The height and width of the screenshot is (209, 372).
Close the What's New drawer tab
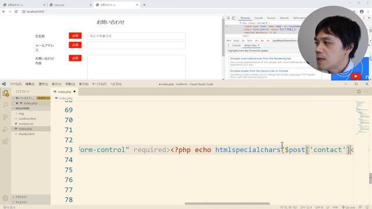point(259,45)
